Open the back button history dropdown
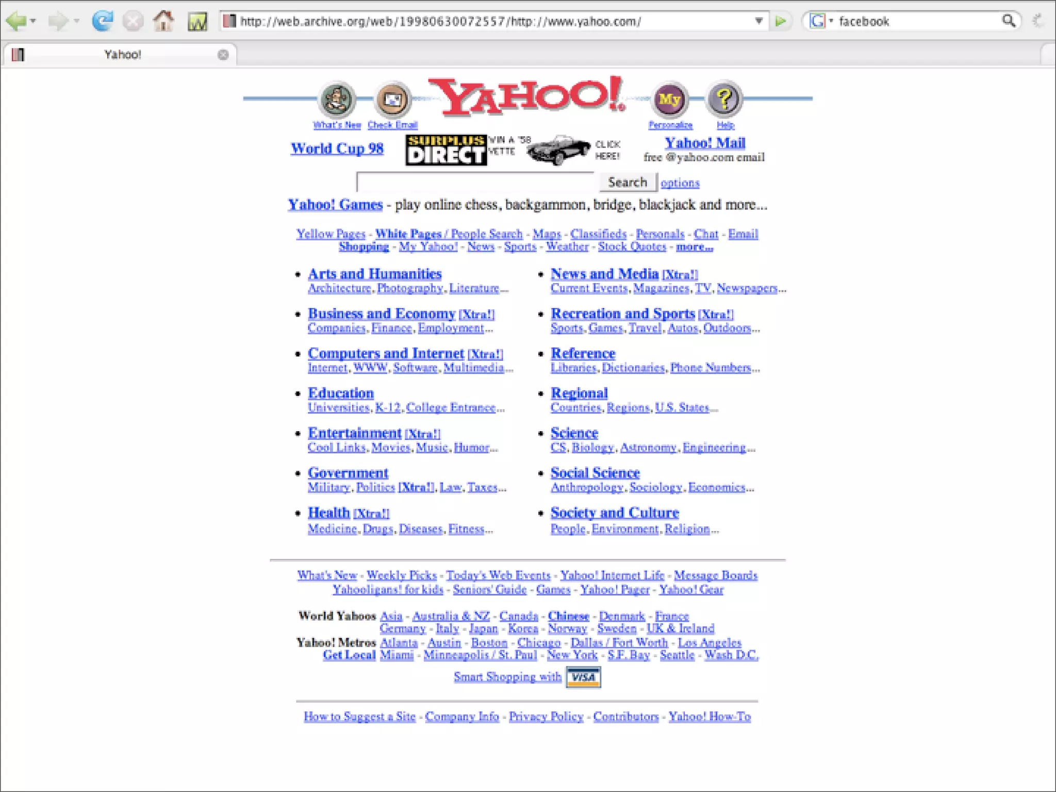The height and width of the screenshot is (792, 1056). tap(34, 21)
